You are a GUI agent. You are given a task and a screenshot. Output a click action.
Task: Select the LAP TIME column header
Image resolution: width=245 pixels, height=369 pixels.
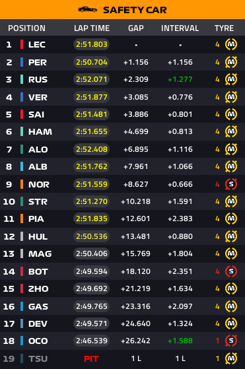pyautogui.click(x=92, y=28)
